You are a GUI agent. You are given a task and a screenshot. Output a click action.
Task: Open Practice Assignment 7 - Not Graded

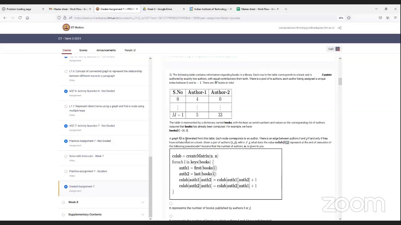tap(90, 141)
